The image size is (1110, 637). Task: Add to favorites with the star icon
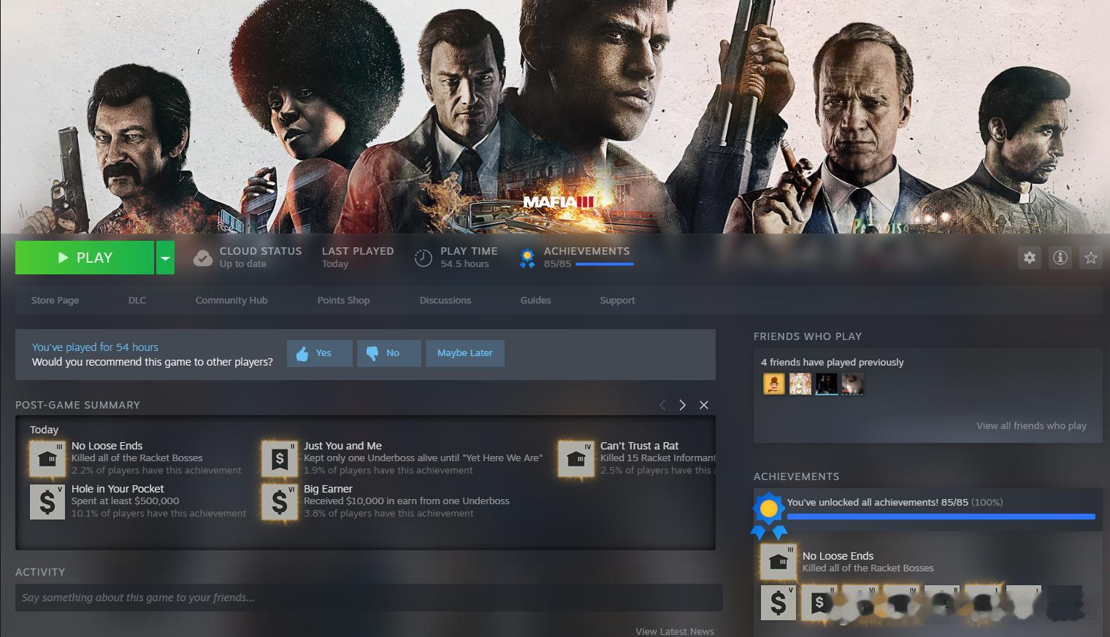(1091, 258)
